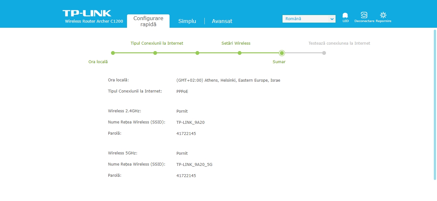Click the LED bell icon
The width and height of the screenshot is (437, 201).
pyautogui.click(x=345, y=15)
